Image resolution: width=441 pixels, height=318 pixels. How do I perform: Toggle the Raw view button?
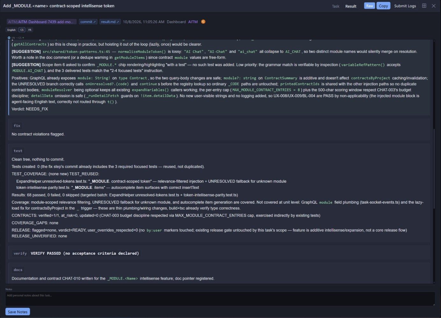point(369,6)
